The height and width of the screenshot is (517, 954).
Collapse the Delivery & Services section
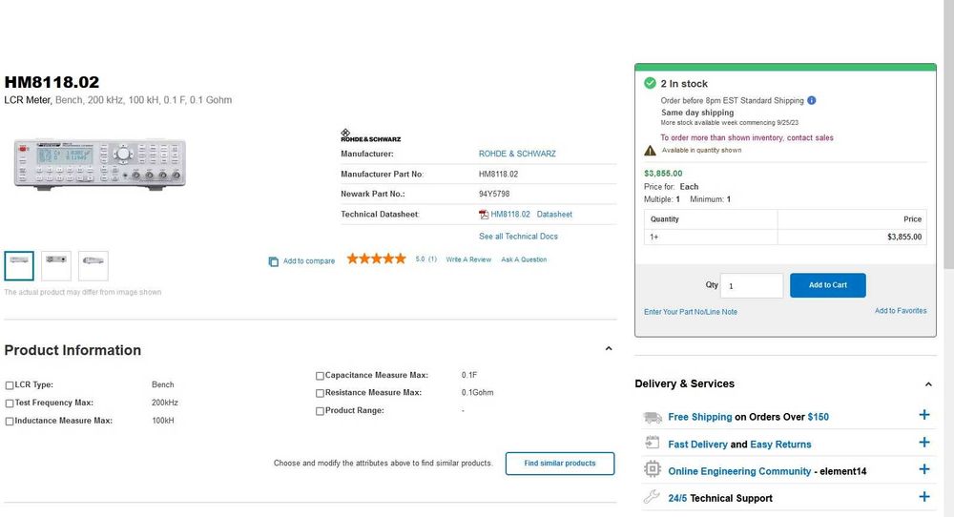tap(928, 384)
